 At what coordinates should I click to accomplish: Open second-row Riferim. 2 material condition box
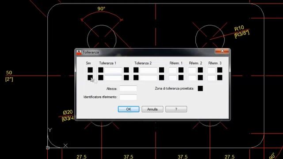(x=200, y=78)
